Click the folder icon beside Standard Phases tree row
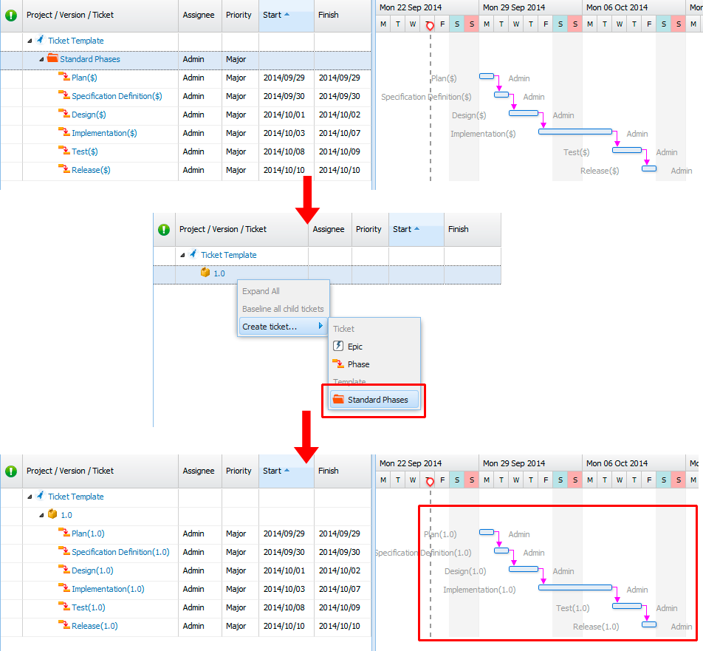The width and height of the screenshot is (703, 651). click(52, 58)
